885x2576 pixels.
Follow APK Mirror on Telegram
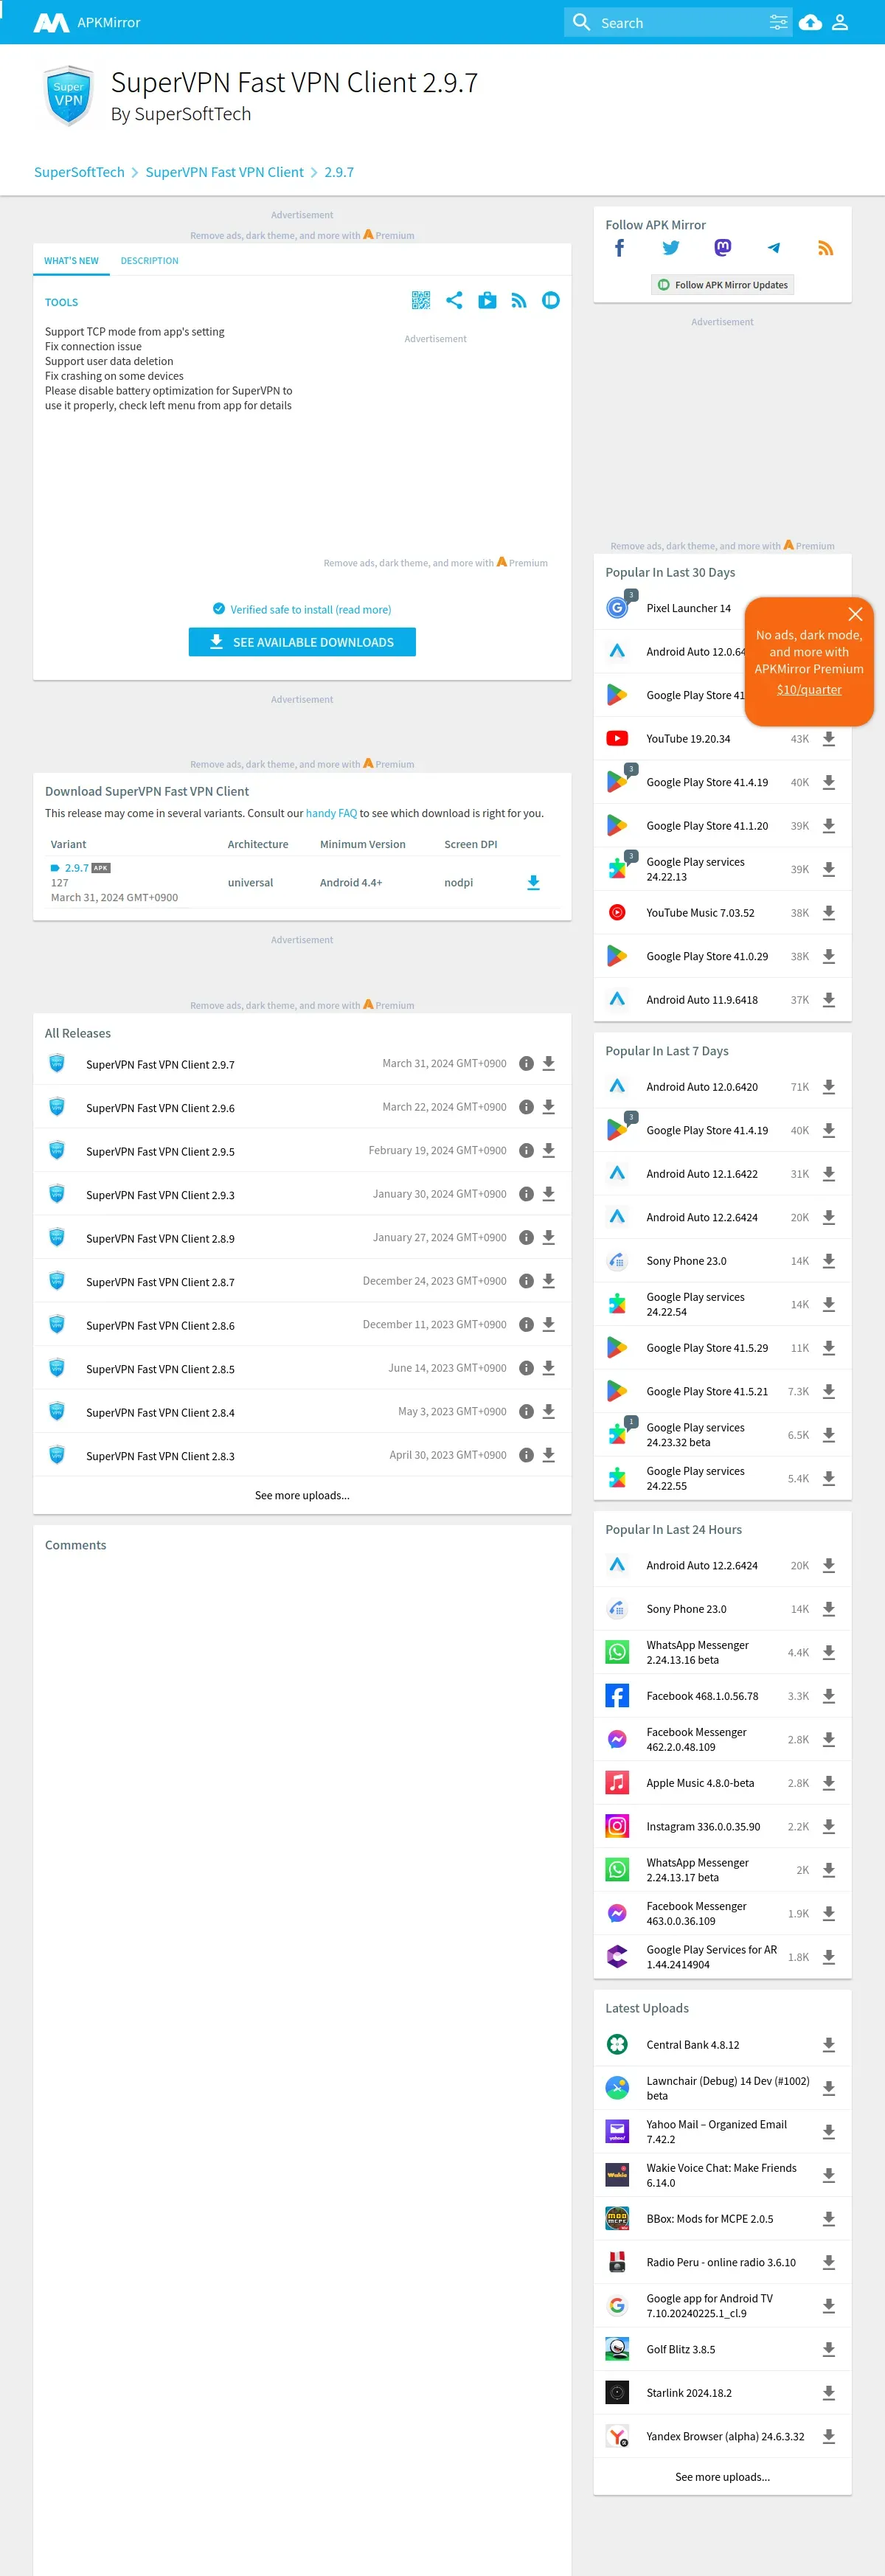[x=774, y=248]
